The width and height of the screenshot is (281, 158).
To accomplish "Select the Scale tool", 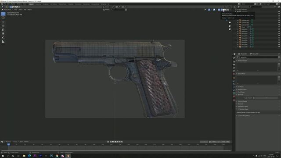I will [x=3, y=29].
